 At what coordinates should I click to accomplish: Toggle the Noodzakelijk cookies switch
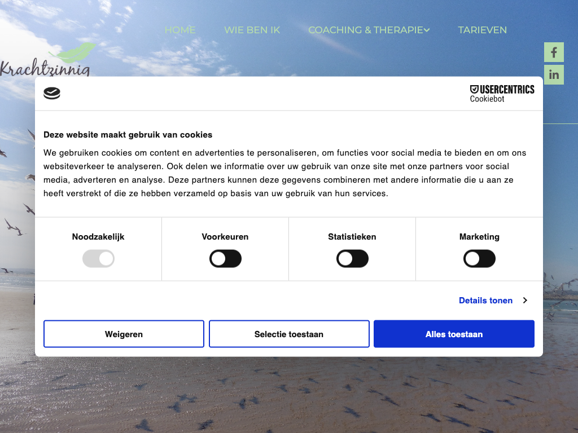click(x=98, y=259)
